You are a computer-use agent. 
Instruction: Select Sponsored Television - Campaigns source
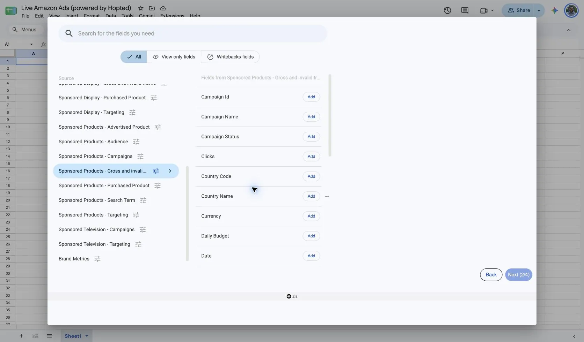click(x=96, y=229)
